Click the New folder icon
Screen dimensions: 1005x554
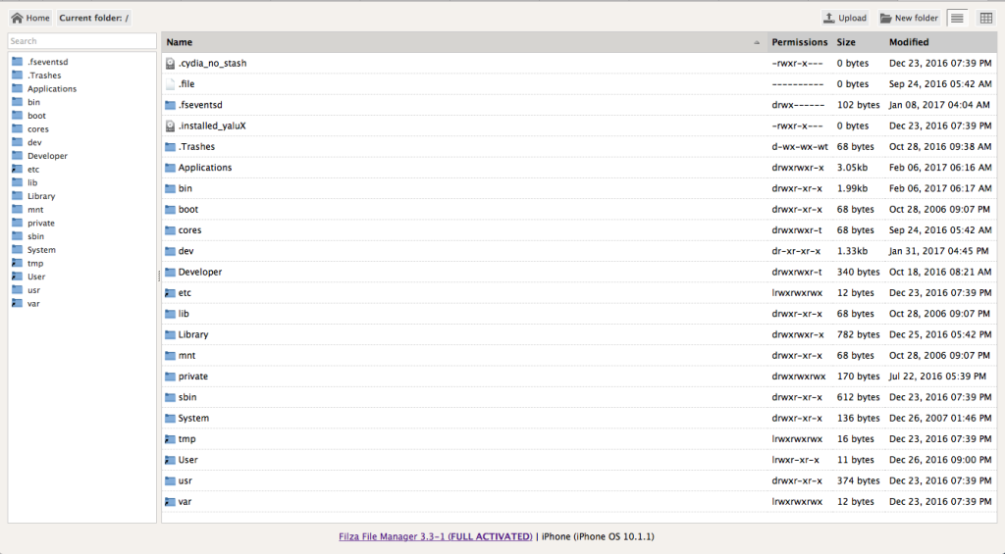pos(886,18)
